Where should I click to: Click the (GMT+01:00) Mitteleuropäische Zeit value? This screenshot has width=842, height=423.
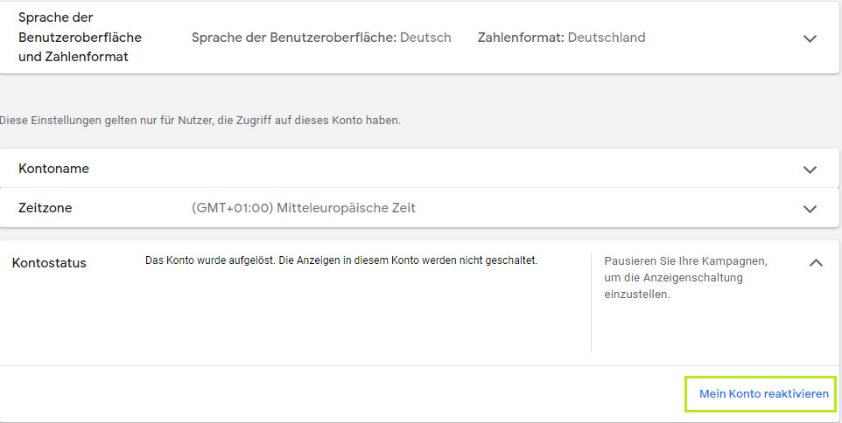(304, 208)
